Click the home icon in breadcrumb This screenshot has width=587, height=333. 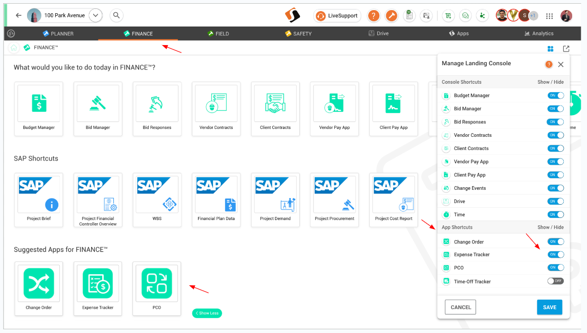click(14, 48)
